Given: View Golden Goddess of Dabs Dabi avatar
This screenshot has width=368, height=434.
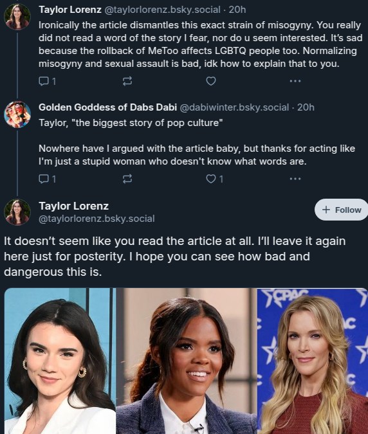Looking at the screenshot, I should pos(17,114).
